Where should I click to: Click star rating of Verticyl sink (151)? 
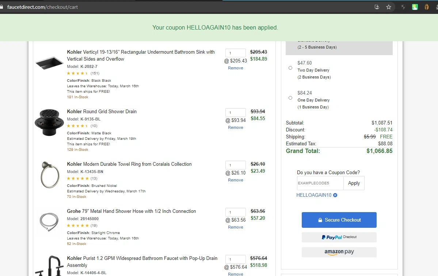coord(77,73)
